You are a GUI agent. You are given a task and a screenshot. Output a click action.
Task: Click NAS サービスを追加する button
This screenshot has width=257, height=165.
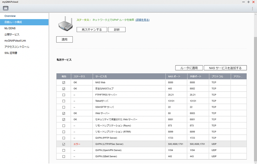(225, 68)
